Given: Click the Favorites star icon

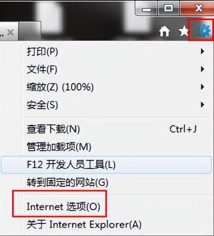Looking at the screenshot, I should [x=183, y=31].
